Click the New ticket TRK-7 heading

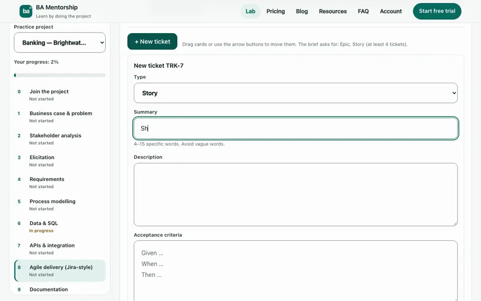coord(159,65)
